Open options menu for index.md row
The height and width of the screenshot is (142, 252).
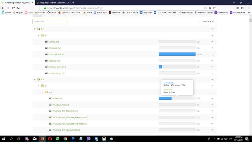[x=212, y=98]
